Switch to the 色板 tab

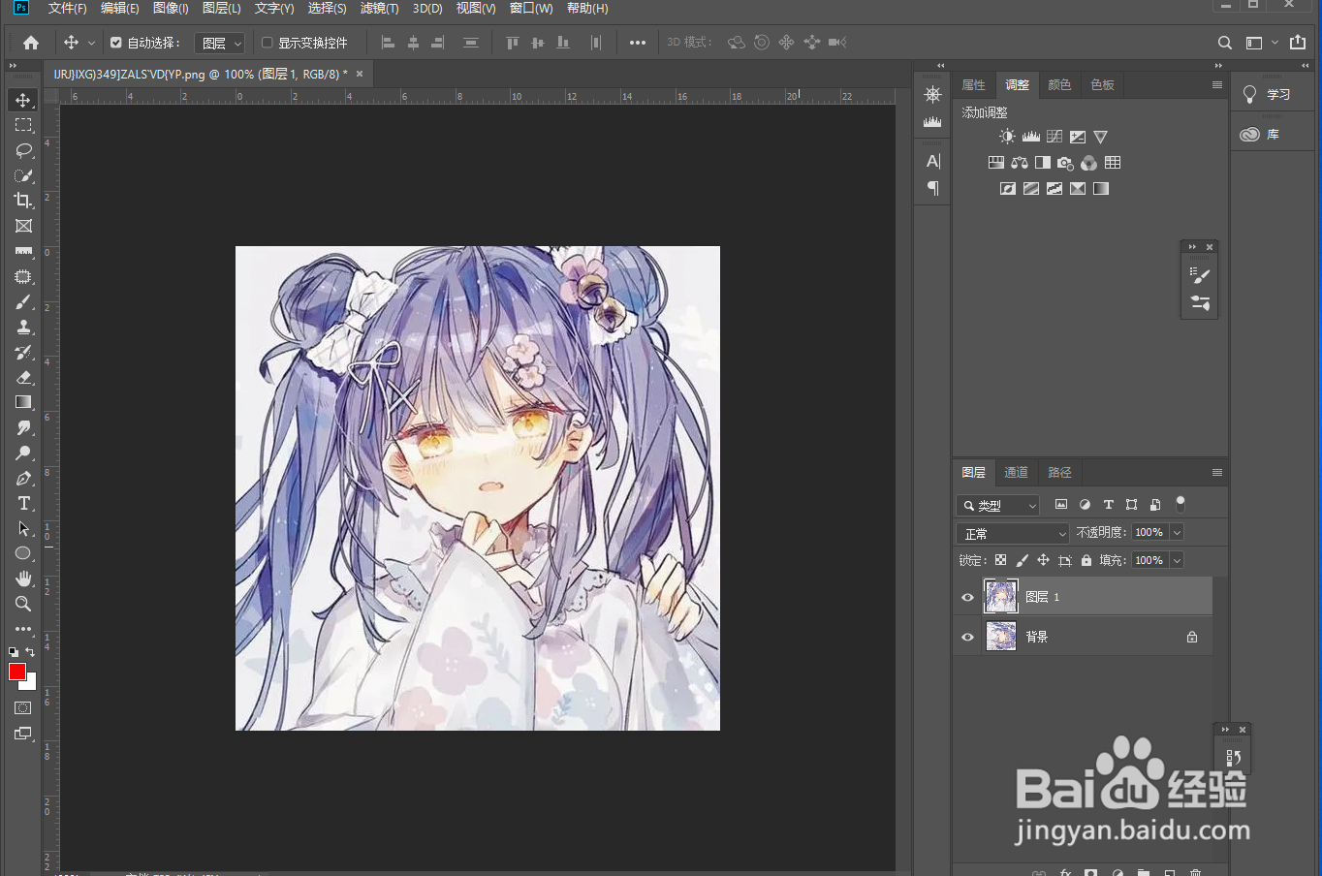tap(1102, 85)
